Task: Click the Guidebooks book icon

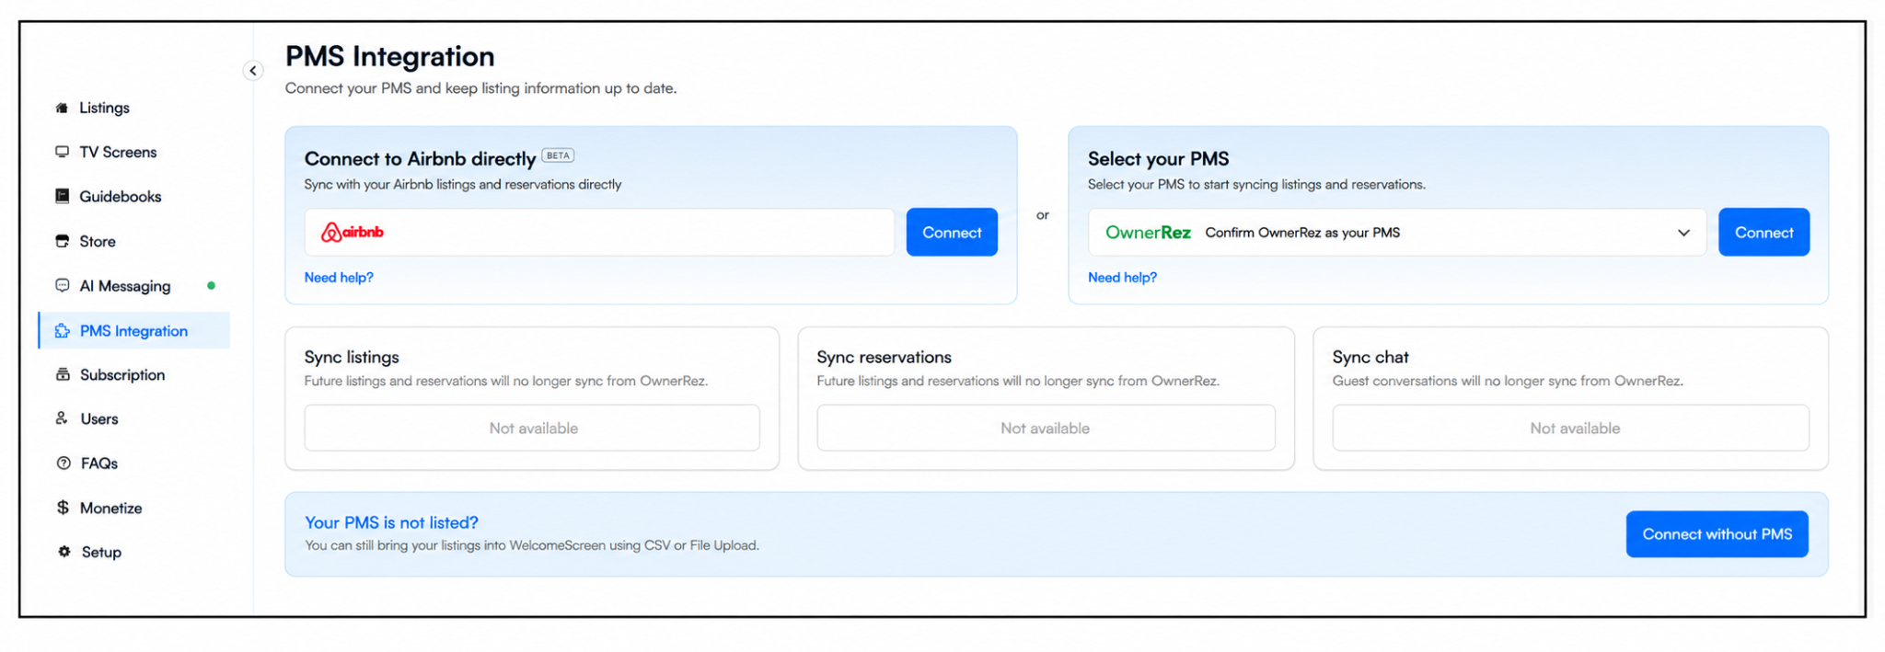Action: [x=62, y=196]
